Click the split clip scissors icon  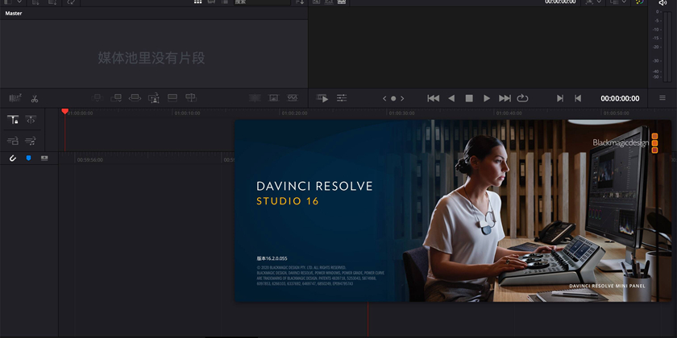(x=35, y=98)
